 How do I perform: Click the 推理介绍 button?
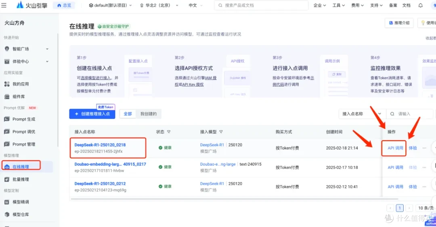click(399, 23)
